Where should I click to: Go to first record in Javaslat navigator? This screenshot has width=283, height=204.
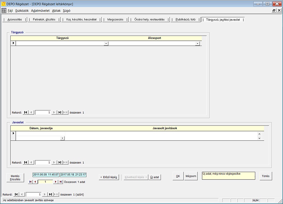point(26,163)
